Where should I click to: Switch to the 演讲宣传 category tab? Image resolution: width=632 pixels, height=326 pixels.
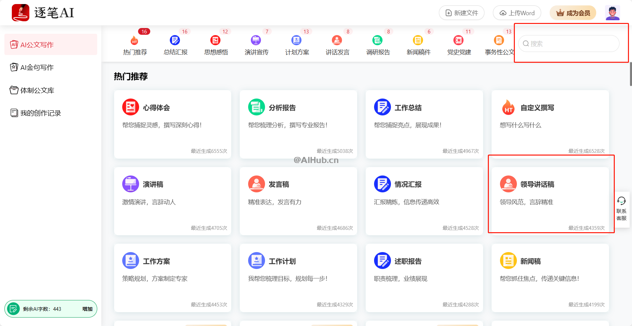(x=257, y=45)
